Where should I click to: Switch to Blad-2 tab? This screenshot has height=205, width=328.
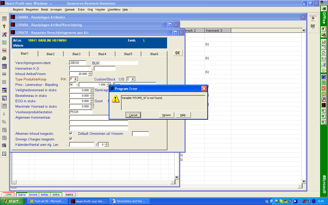(x=50, y=54)
